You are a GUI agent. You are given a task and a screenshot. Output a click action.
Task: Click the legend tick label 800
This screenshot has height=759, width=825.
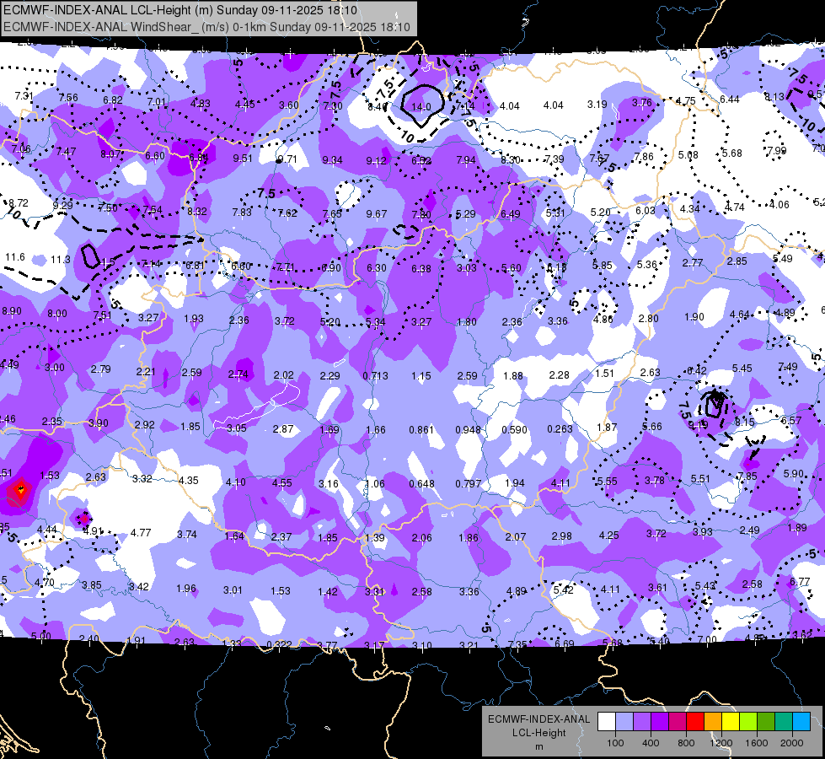(686, 743)
